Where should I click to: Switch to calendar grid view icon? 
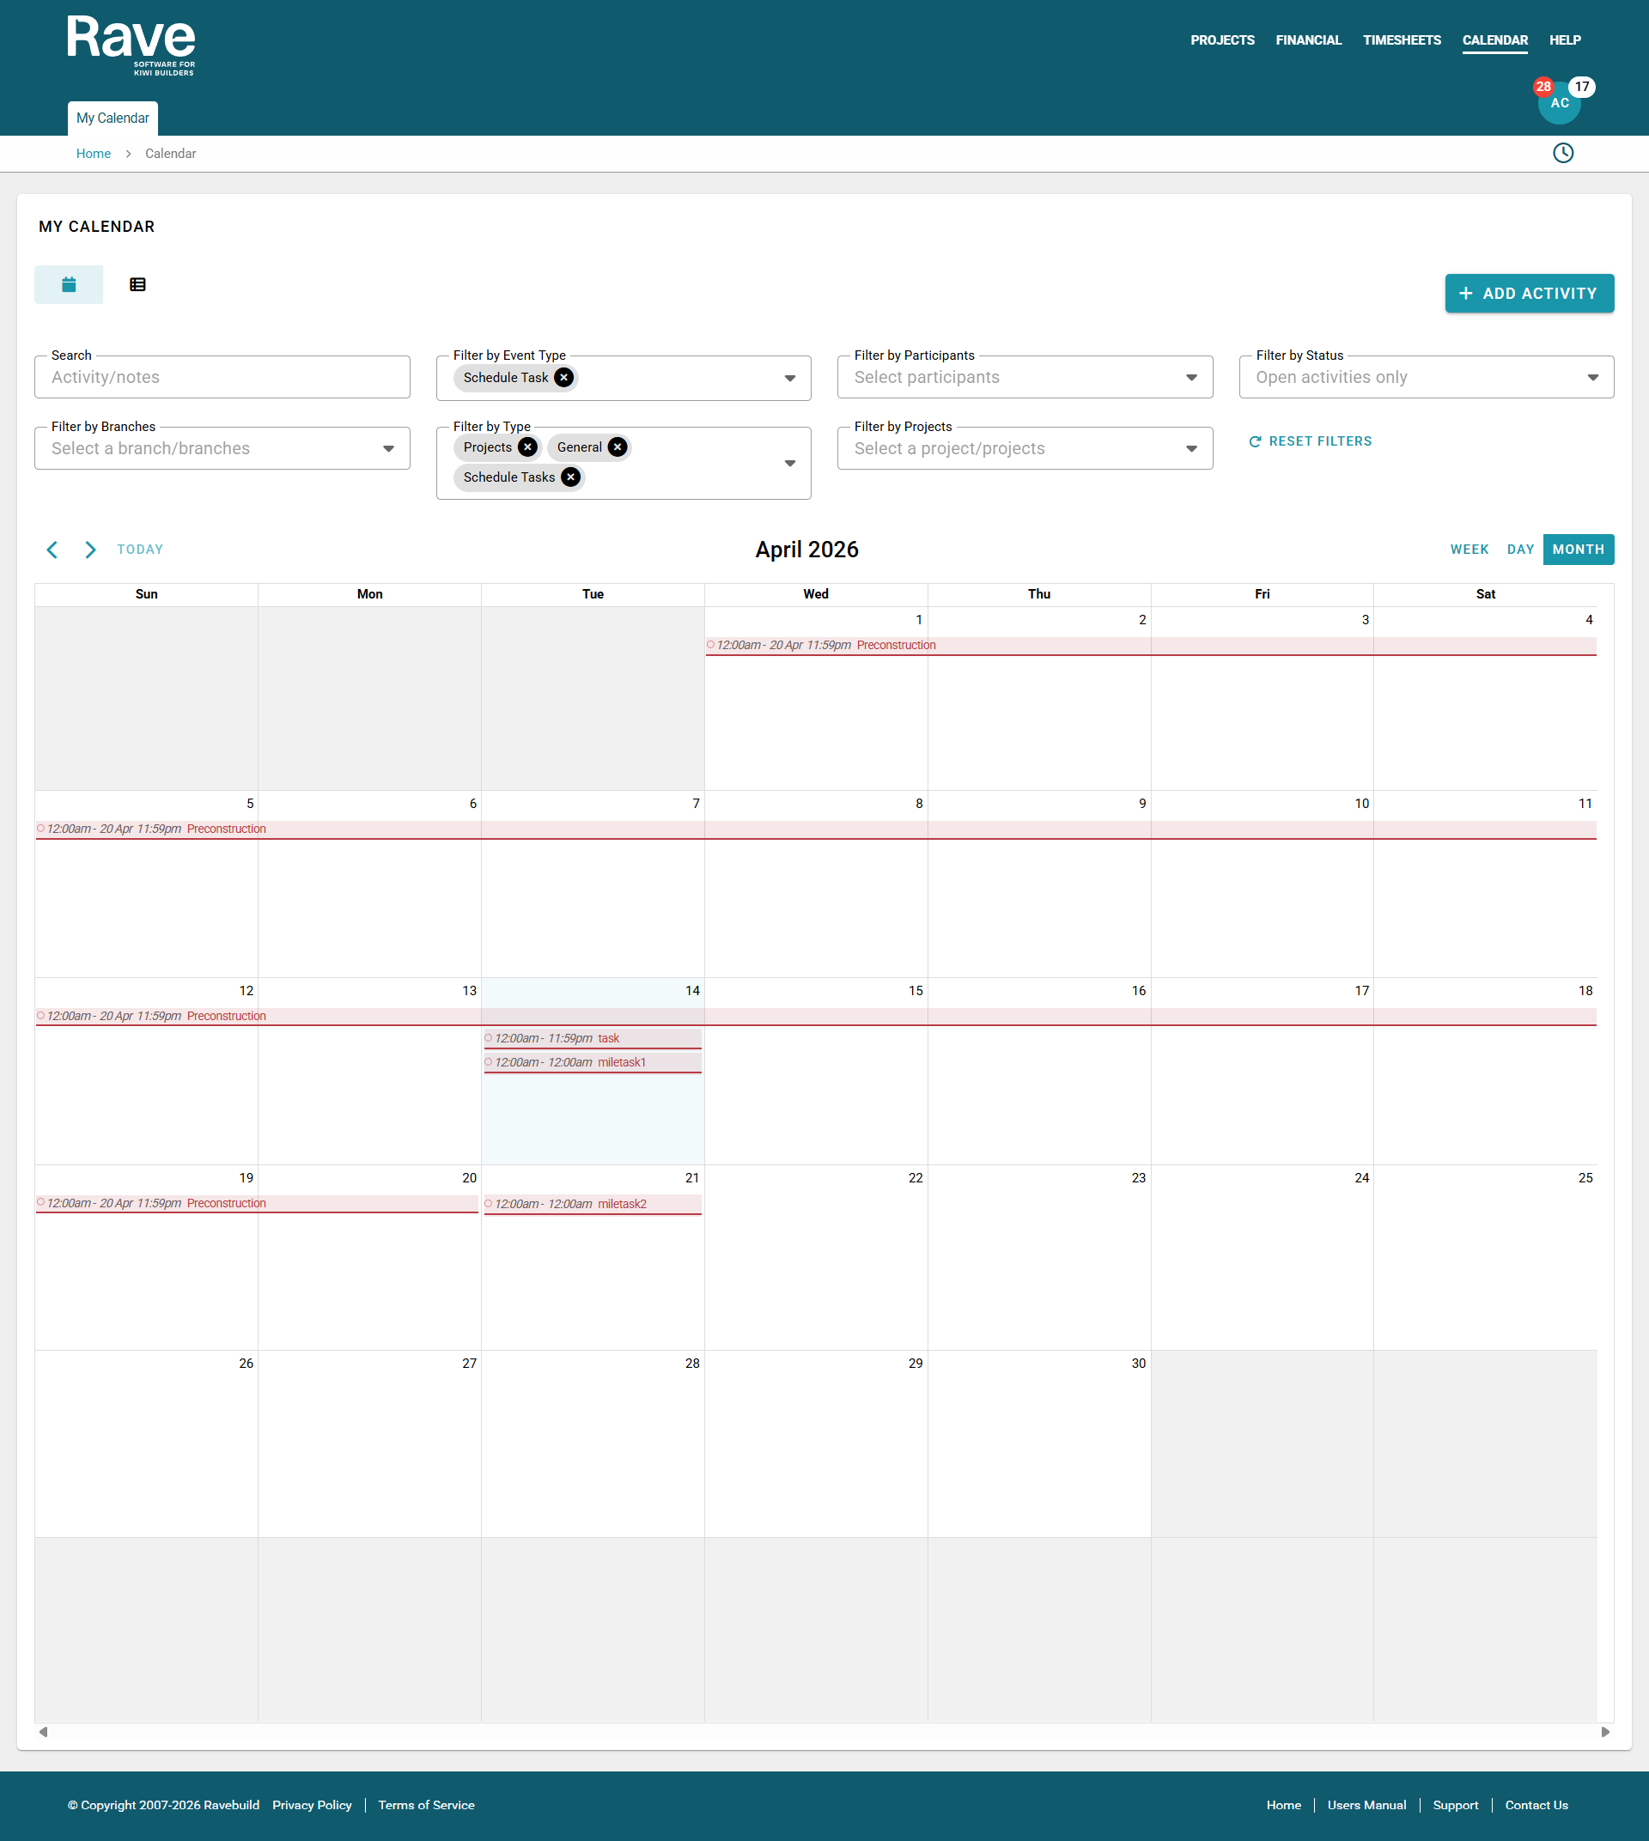[69, 284]
